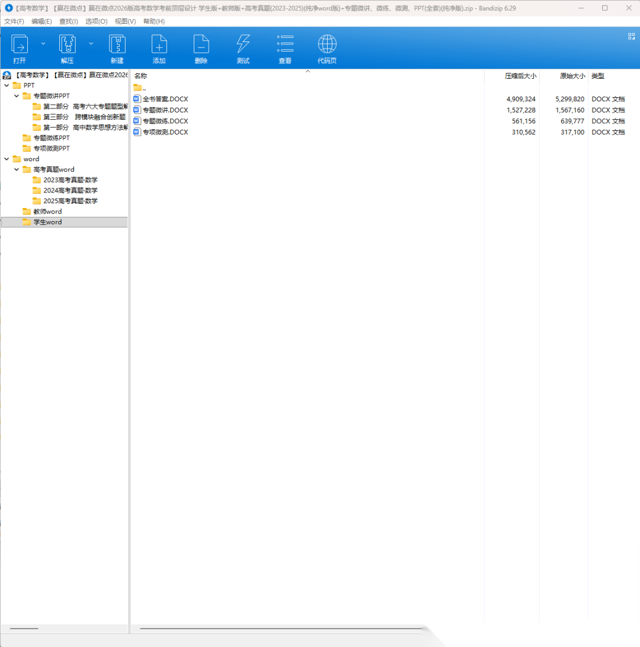Open the View (查看) toolbar icon

coord(285,45)
